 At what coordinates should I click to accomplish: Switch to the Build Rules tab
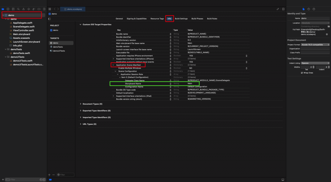click(x=212, y=18)
